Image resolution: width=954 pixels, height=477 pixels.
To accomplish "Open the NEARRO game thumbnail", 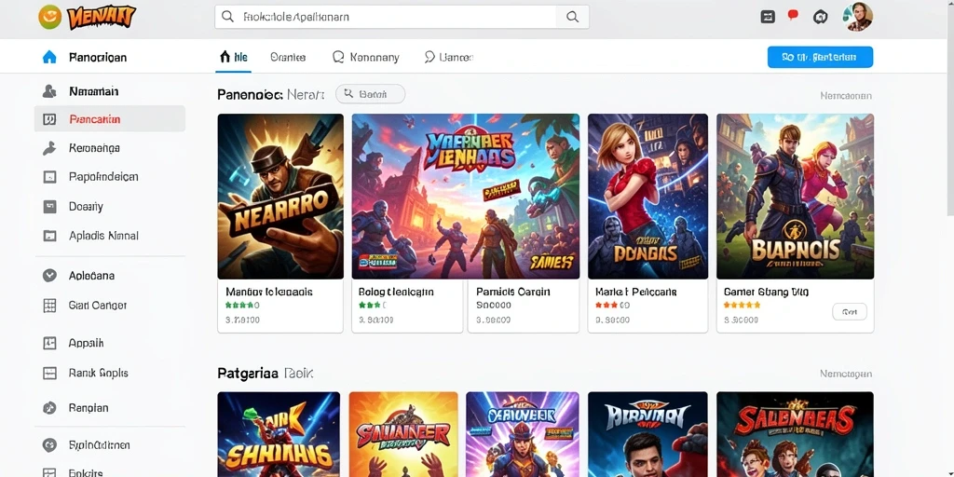I will tap(280, 196).
